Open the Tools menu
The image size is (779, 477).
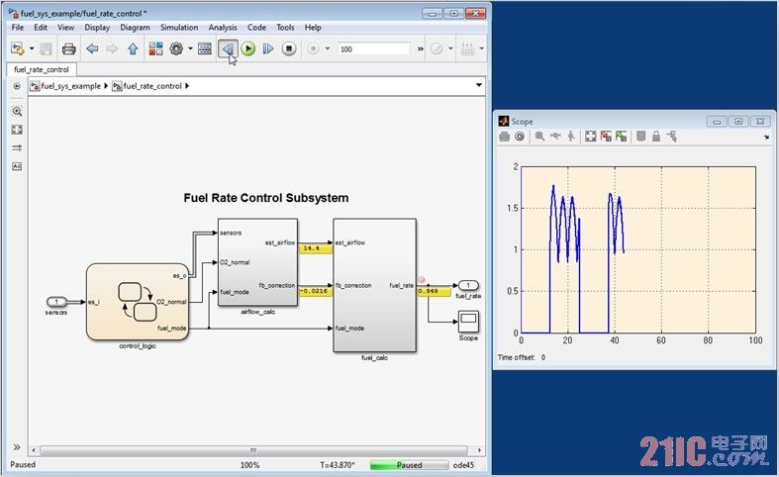point(286,28)
